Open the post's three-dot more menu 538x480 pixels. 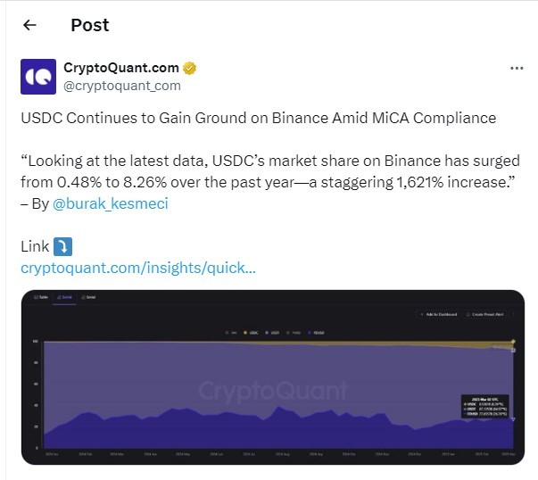click(517, 68)
